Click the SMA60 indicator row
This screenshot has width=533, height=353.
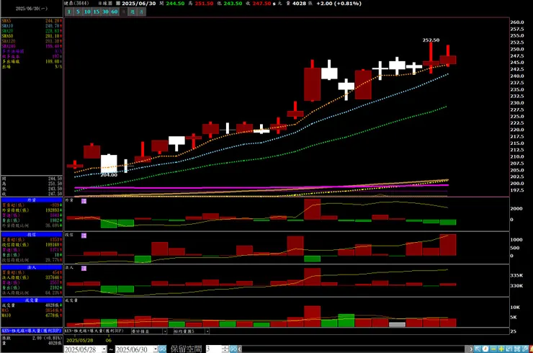coord(32,36)
